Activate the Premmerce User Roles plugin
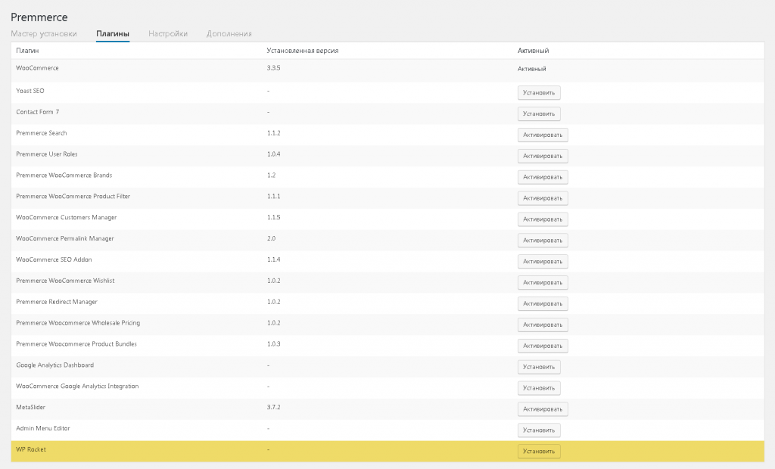The height and width of the screenshot is (469, 775). tap(543, 156)
